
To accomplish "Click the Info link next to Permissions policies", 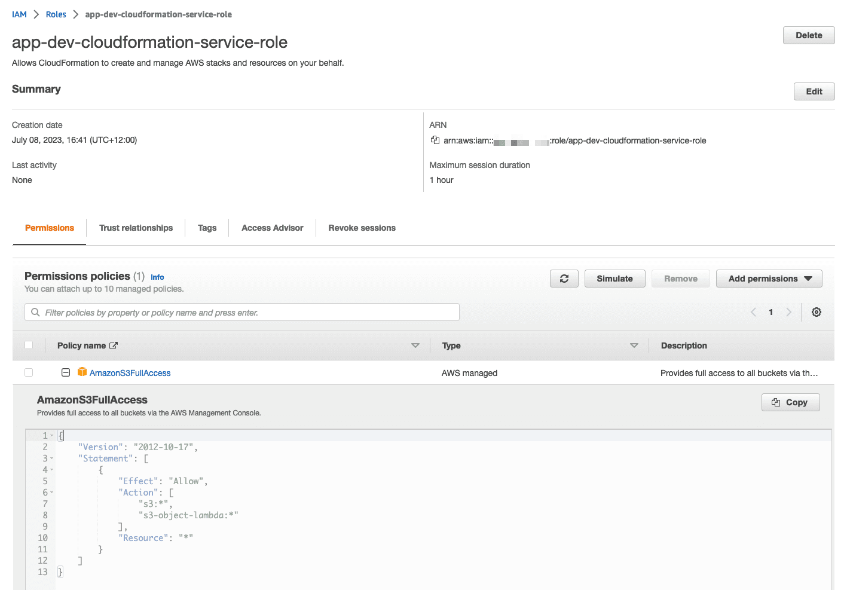I will 157,277.
